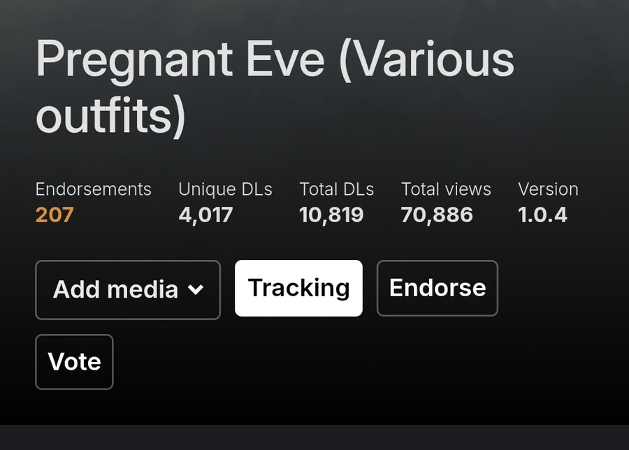Click the Version label
629x450 pixels.
pyautogui.click(x=548, y=189)
